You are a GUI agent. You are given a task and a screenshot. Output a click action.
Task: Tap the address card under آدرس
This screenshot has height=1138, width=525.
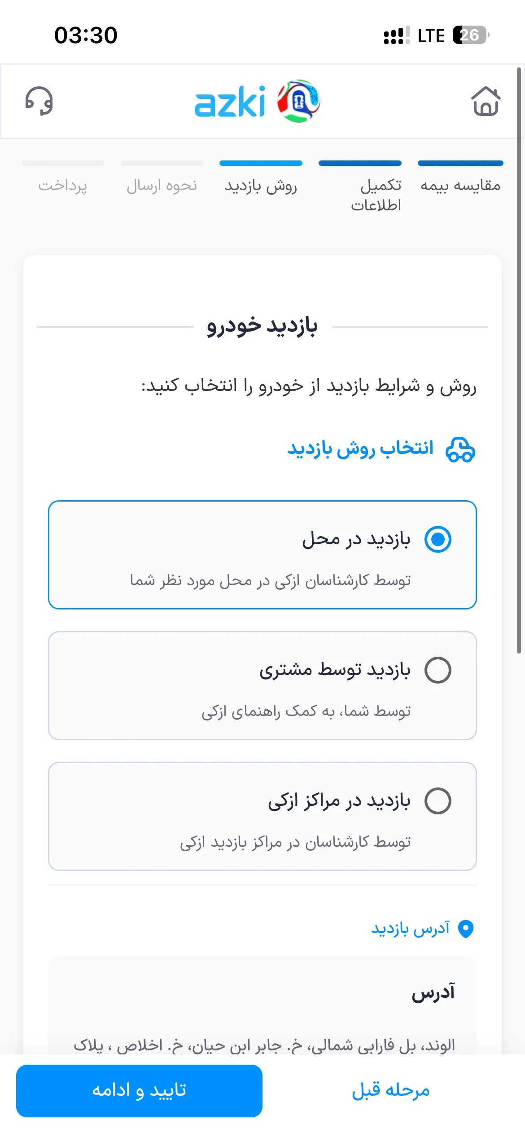(262, 1006)
